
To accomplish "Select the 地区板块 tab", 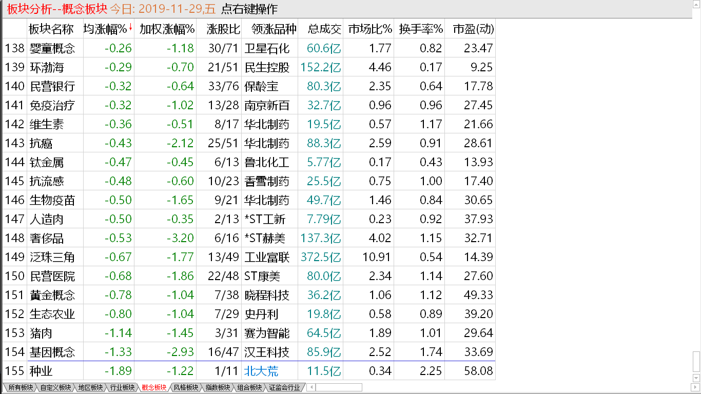I will tap(90, 388).
